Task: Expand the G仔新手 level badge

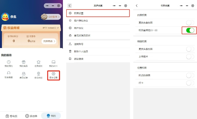Action: point(51,17)
